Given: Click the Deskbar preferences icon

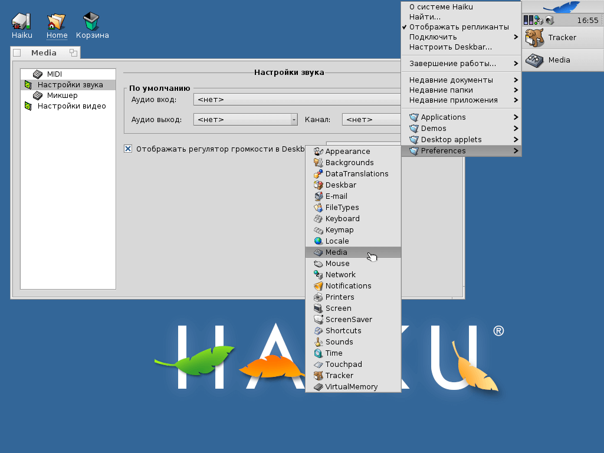Looking at the screenshot, I should click(x=318, y=185).
